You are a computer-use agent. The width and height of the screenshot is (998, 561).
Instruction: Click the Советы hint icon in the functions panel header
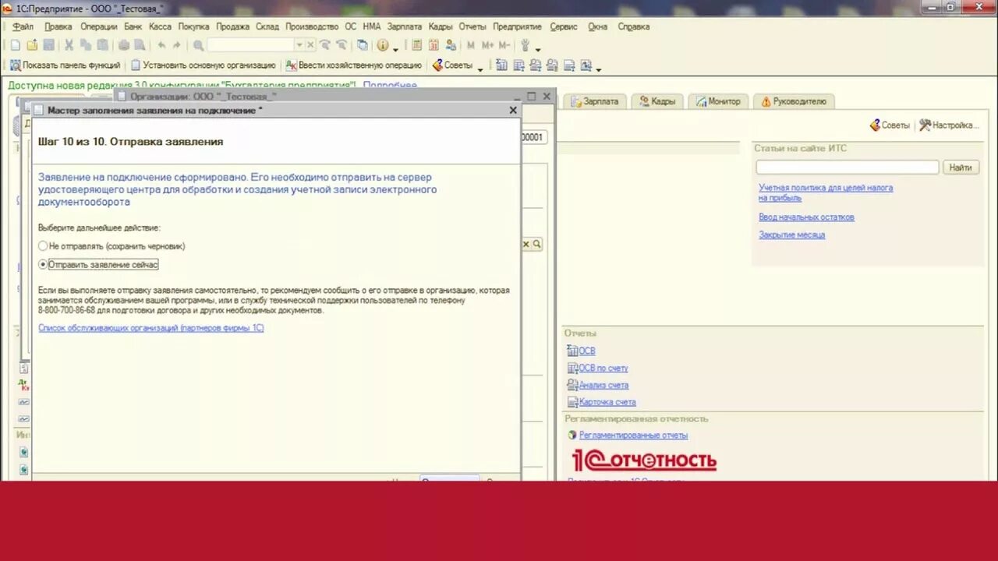pos(876,125)
